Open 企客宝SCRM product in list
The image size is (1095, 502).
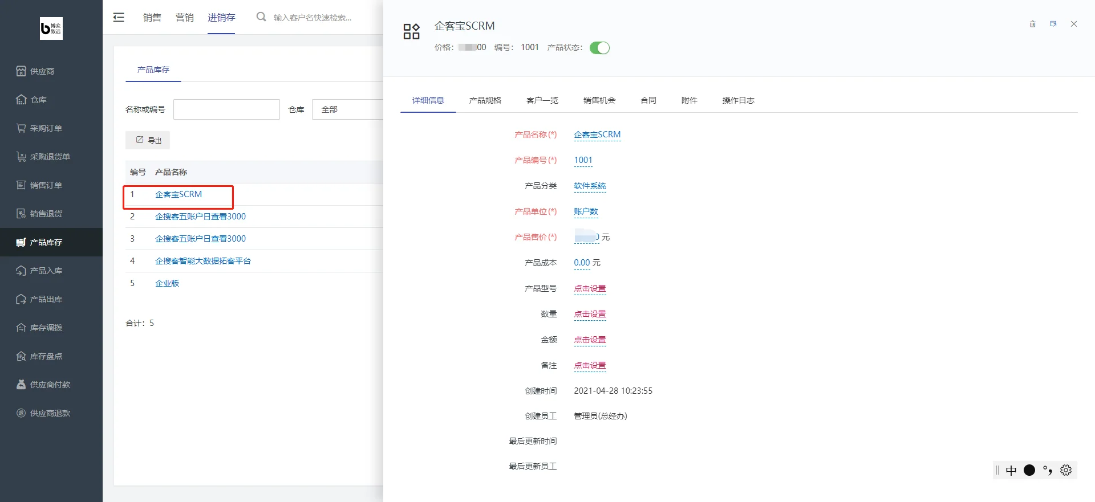pos(179,194)
